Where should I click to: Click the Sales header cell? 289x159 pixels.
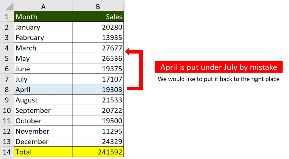click(x=98, y=17)
